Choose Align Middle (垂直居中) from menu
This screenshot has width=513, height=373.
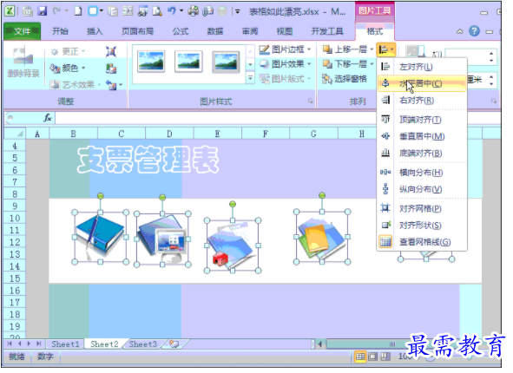(422, 136)
